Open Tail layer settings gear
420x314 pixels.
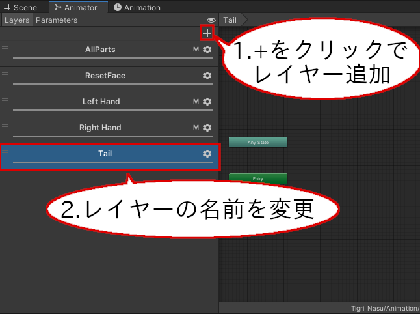click(x=207, y=154)
